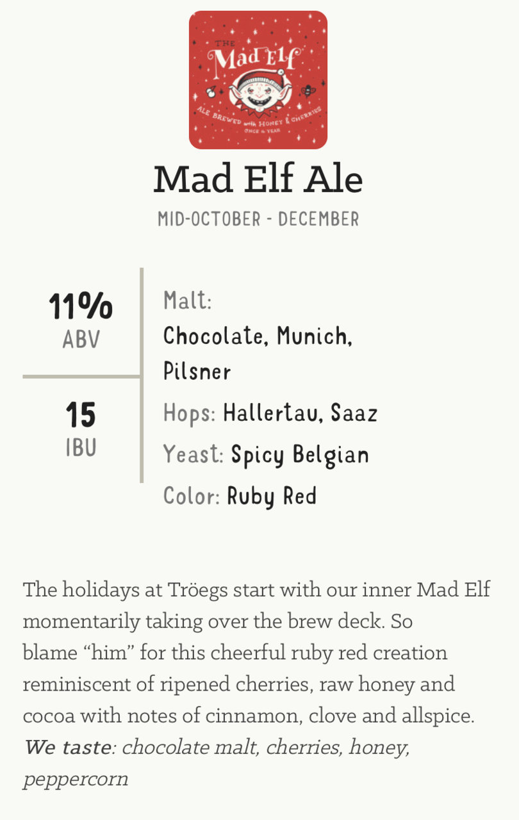Click the Malt label

tap(188, 300)
